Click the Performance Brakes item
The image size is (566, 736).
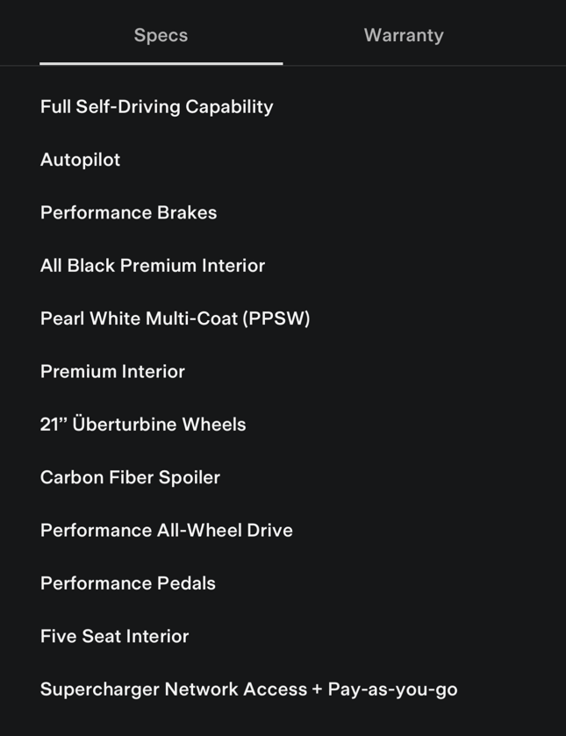pos(128,213)
